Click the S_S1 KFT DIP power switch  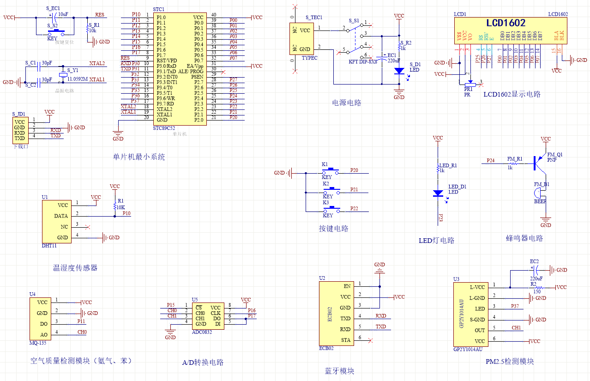tap(355, 40)
